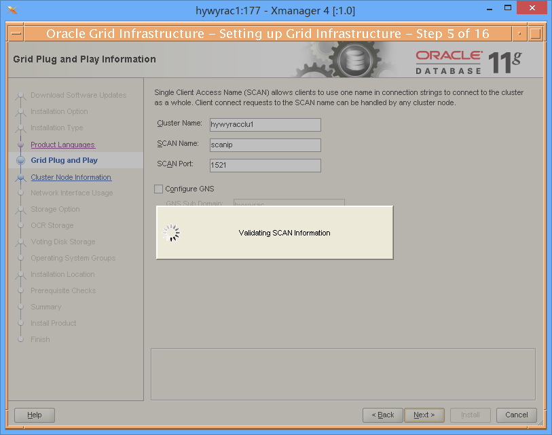
Task: Click the Product Languages step bullet
Action: (x=21, y=145)
